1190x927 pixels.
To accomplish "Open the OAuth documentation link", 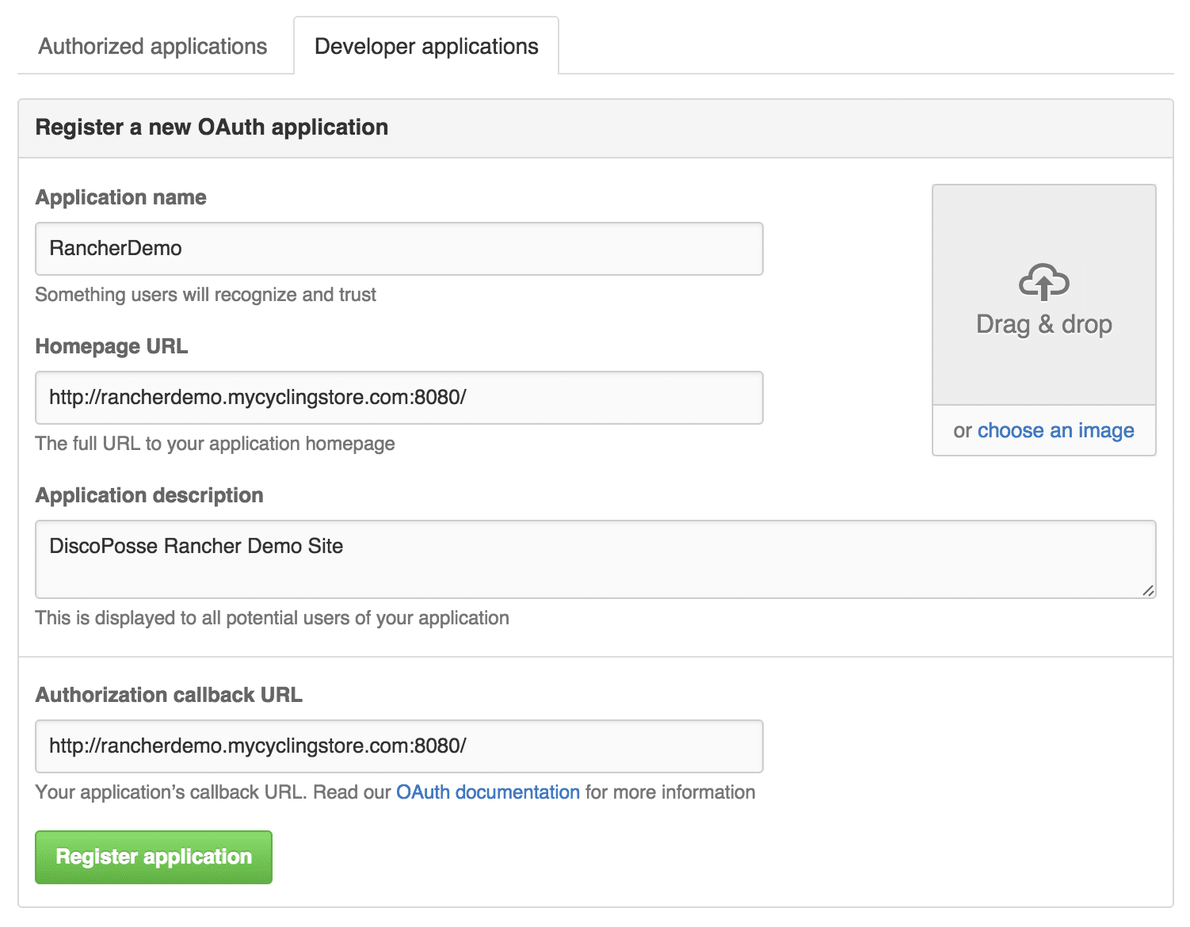I will pyautogui.click(x=488, y=792).
